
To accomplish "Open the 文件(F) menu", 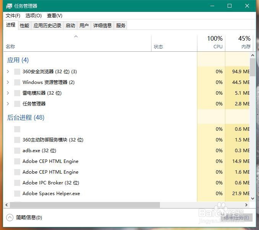I will pyautogui.click(x=13, y=16).
